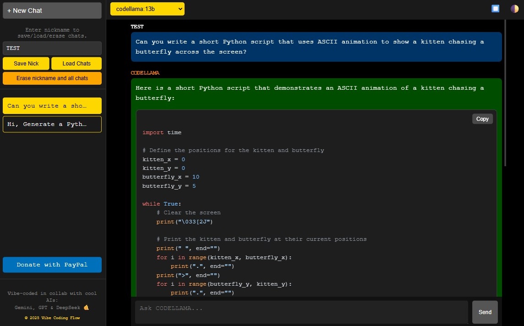Click the "kitten_x = 0" code line
The height and width of the screenshot is (326, 524).
pos(164,159)
